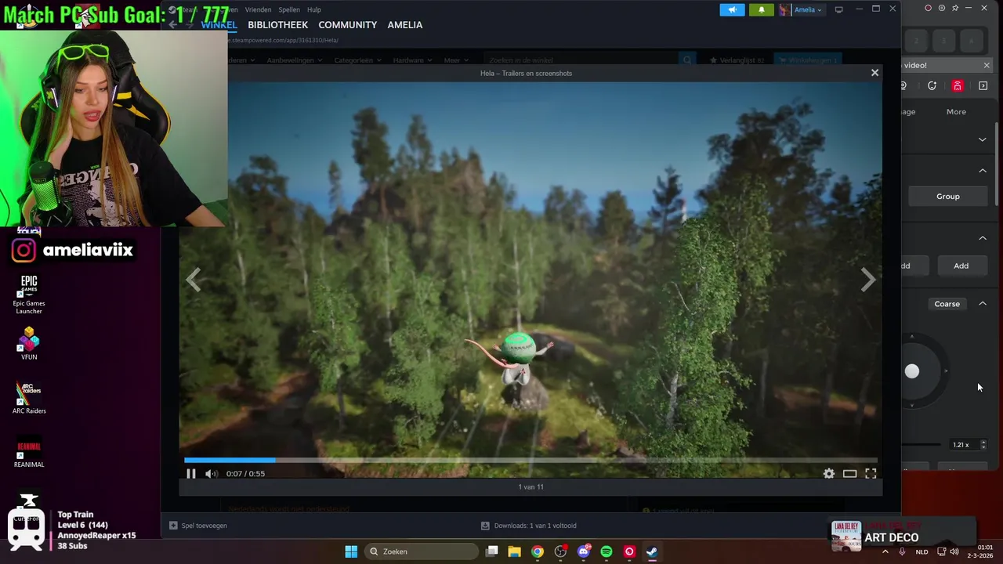
Task: Open the Steam icon on the taskbar
Action: point(652,551)
